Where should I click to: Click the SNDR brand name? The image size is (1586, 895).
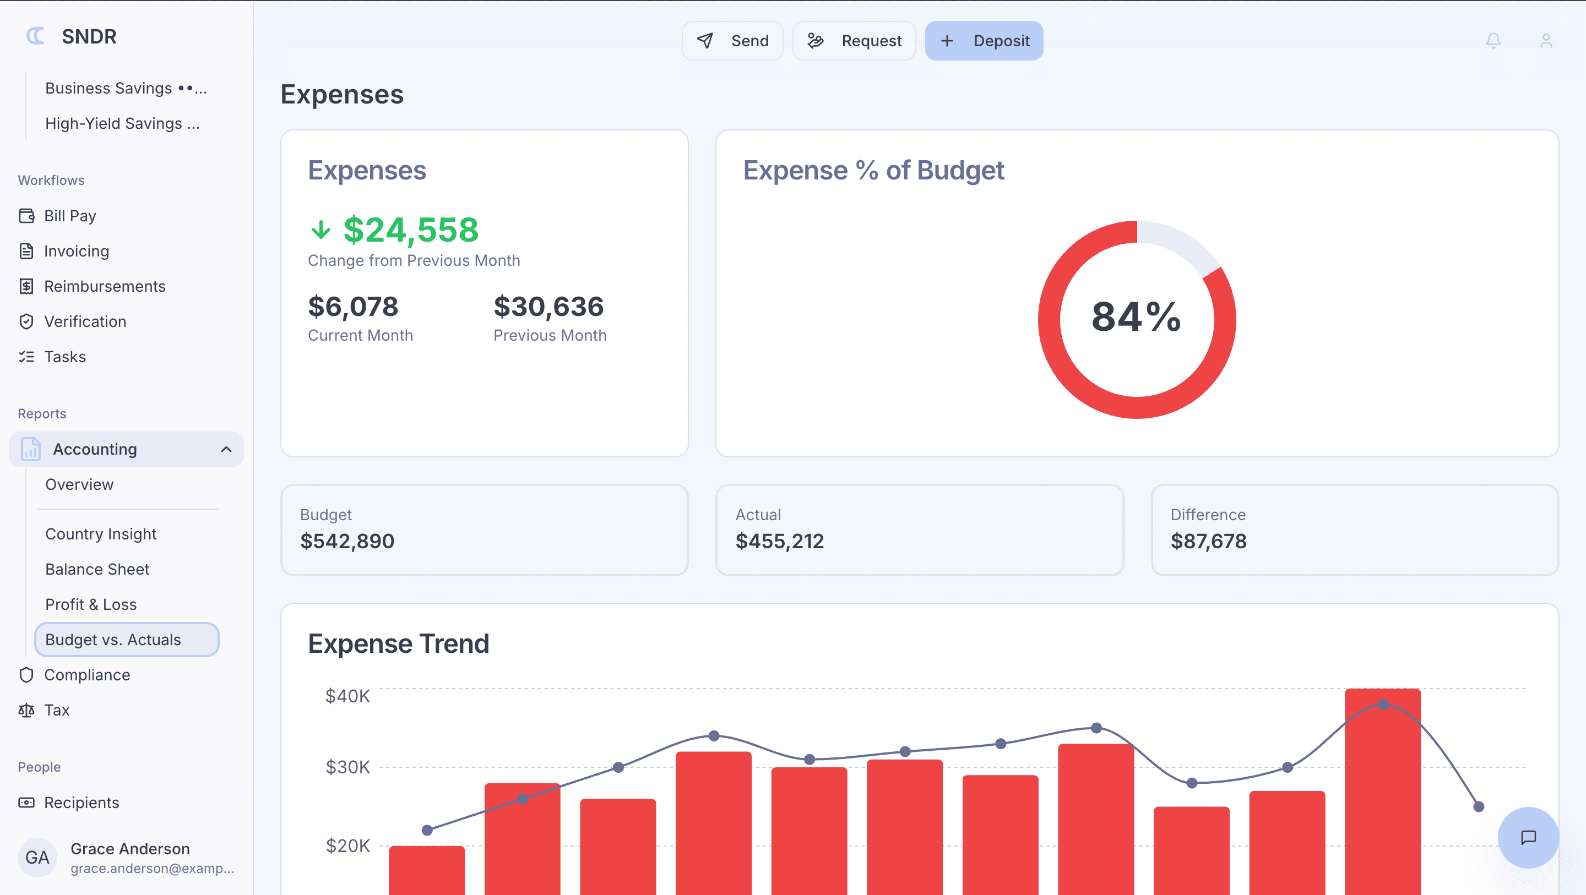89,36
